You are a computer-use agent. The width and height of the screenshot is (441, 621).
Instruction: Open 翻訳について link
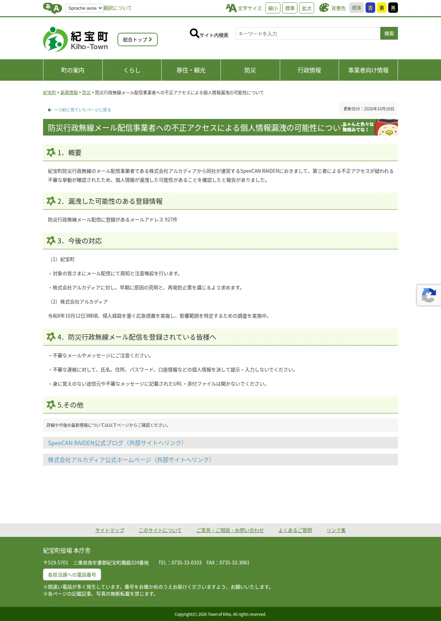point(117,8)
